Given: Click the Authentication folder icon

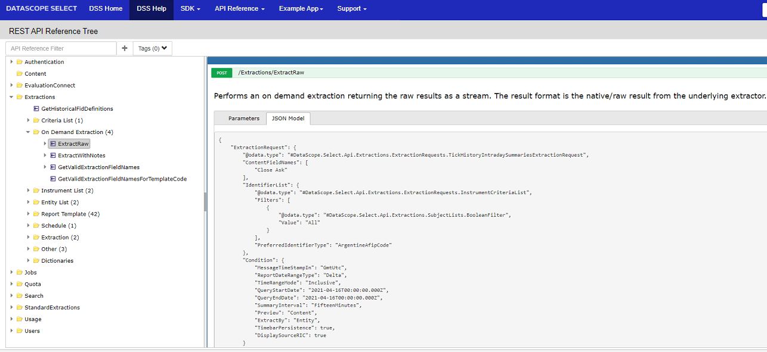Looking at the screenshot, I should (19, 62).
